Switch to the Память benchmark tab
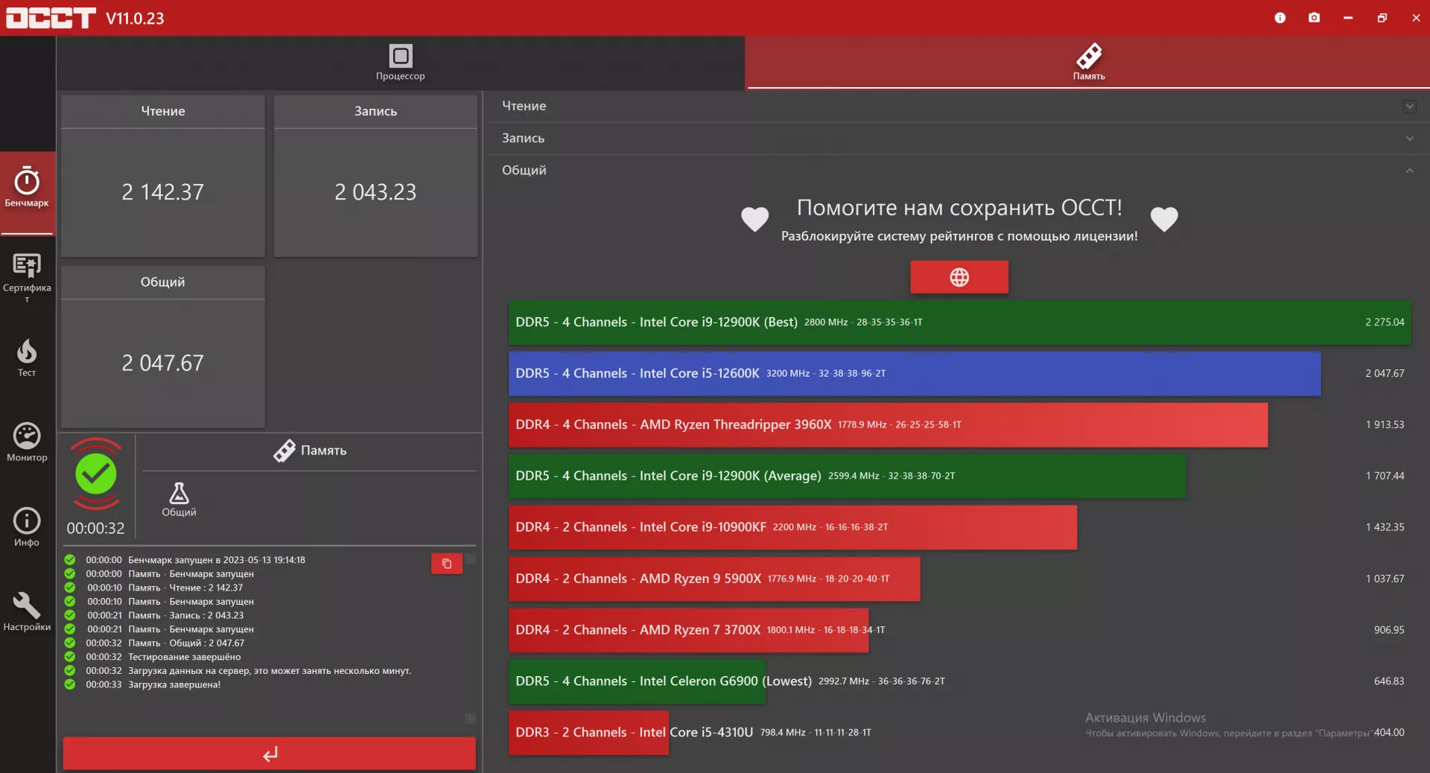This screenshot has height=773, width=1430. 1088,63
